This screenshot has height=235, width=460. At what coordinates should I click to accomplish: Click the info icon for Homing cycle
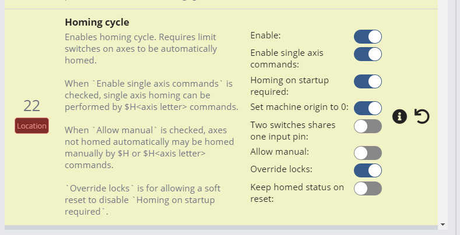(399, 117)
